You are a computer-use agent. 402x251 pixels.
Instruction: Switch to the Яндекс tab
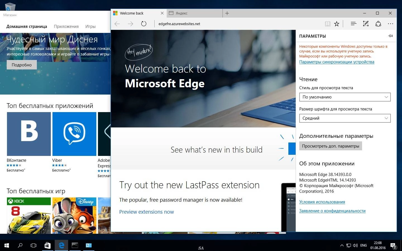pos(195,13)
